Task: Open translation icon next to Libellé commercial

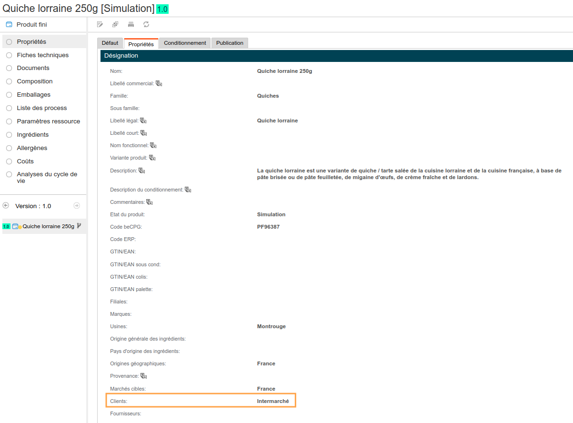Action: [159, 83]
